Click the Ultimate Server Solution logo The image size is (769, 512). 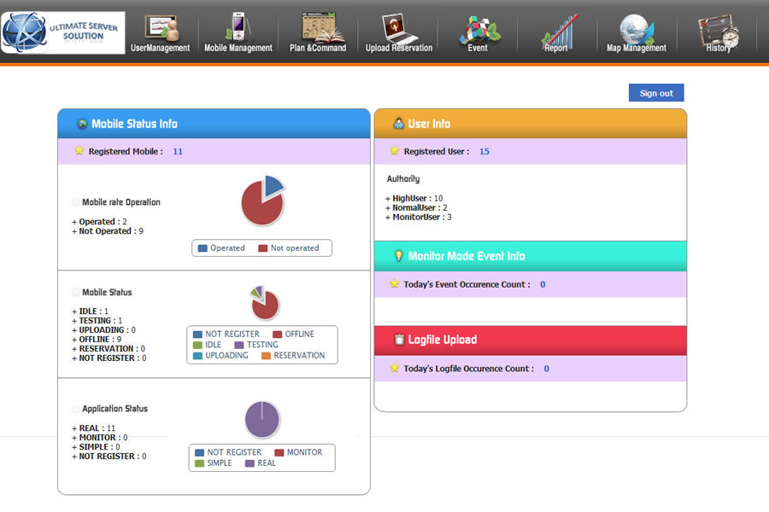(63, 32)
